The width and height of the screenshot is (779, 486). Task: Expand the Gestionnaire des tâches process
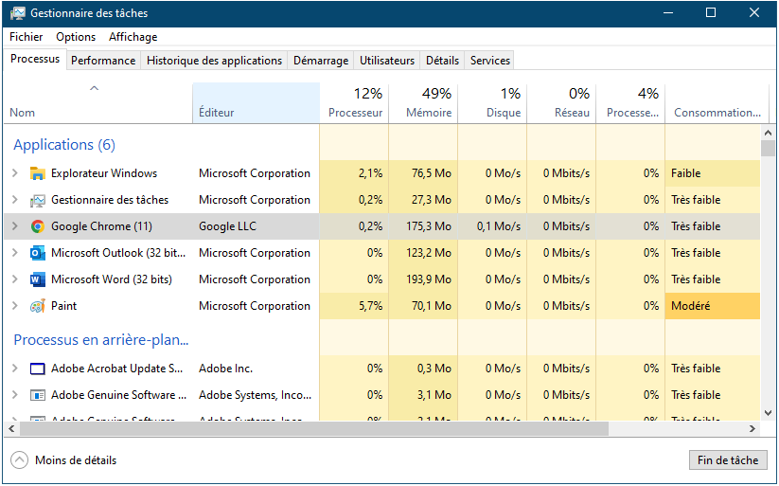(15, 200)
